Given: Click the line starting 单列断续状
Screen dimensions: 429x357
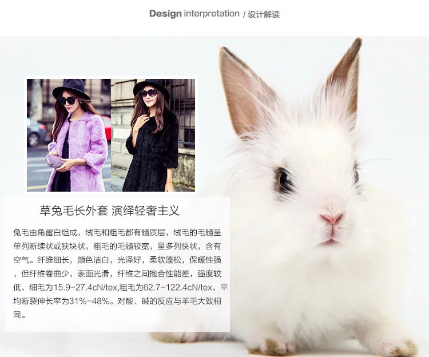Looking at the screenshot, I should (117, 246).
